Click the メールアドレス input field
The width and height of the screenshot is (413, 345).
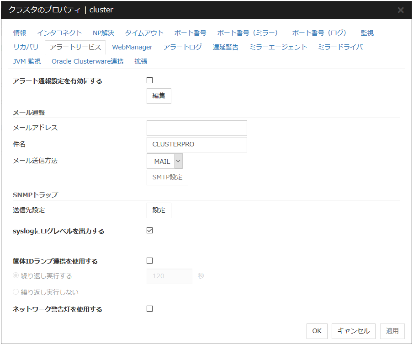[196, 128]
